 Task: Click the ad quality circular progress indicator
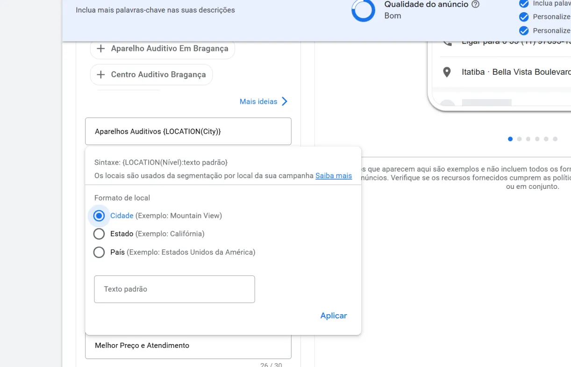click(363, 10)
